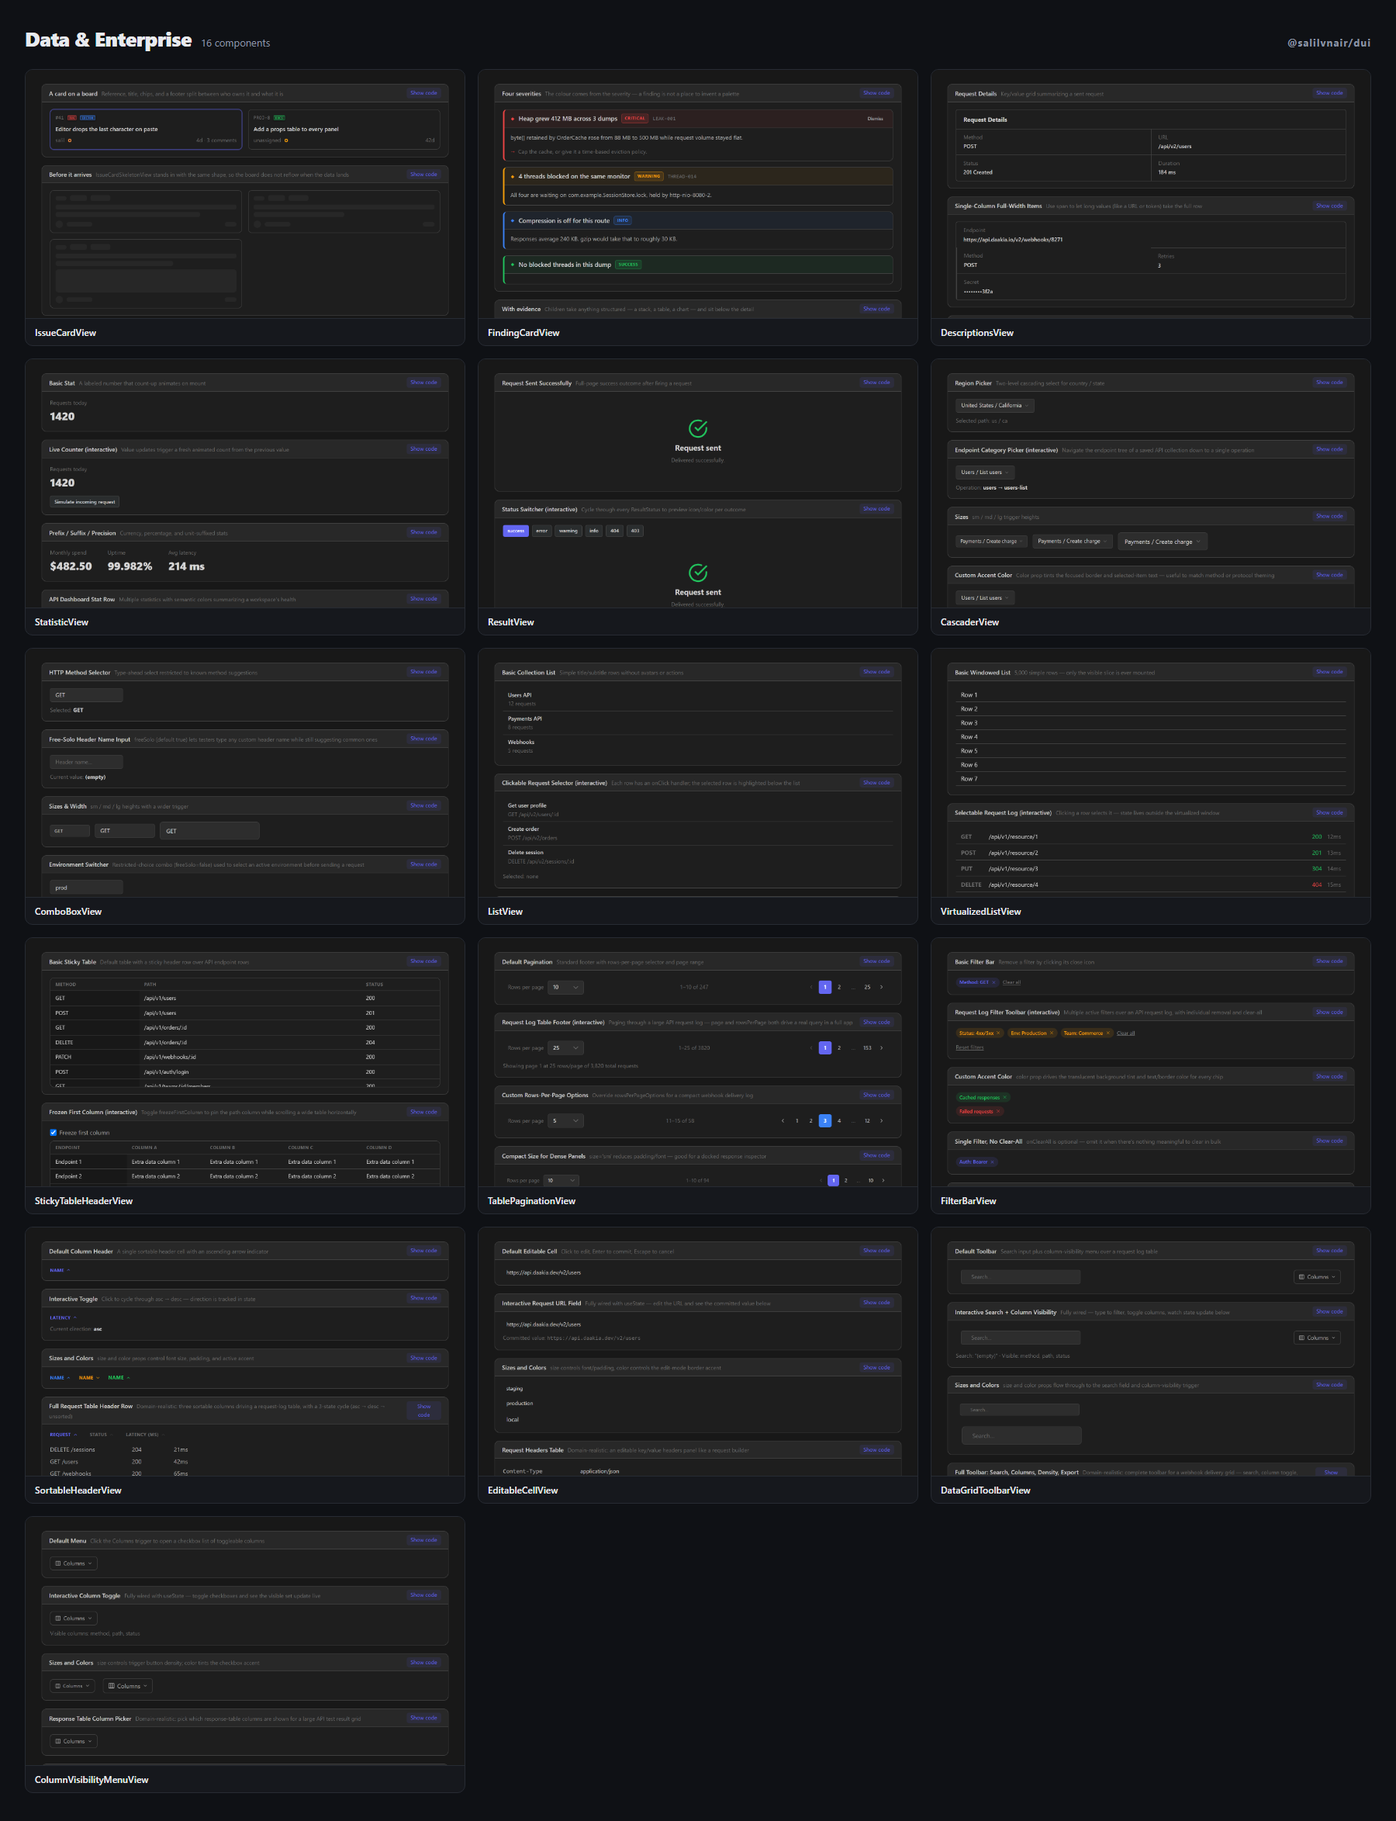The width and height of the screenshot is (1396, 1821).
Task: Open the Columns menu in Default Toolbar
Action: [1317, 1276]
